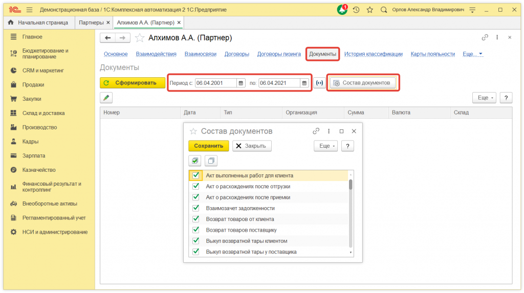Expand the Еще dropdown in navigation links
The width and height of the screenshot is (524, 293).
click(x=472, y=54)
